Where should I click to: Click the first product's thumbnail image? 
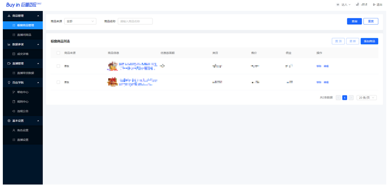tap(112, 66)
